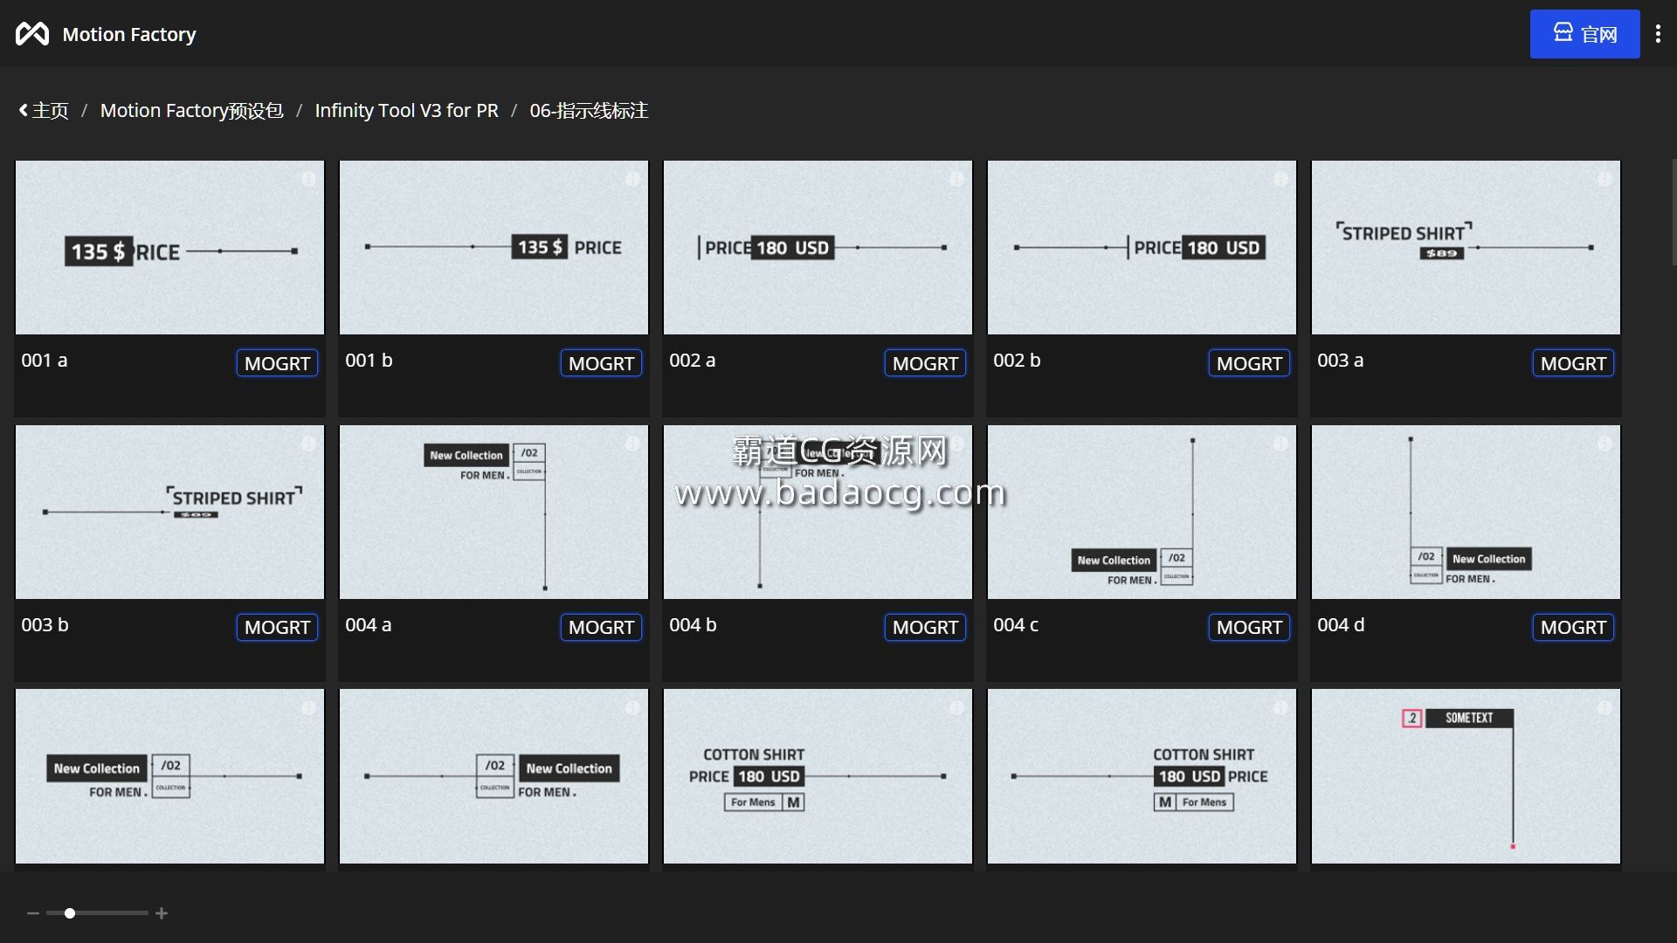Screen dimensions: 1677x943
Task: Click MOGRT badge for 001 b
Action: (x=601, y=363)
